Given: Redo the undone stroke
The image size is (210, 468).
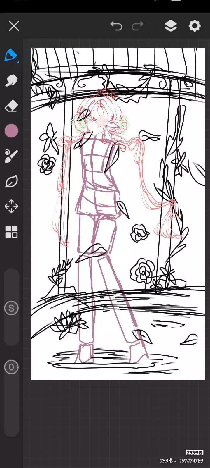Looking at the screenshot, I should pos(138,26).
